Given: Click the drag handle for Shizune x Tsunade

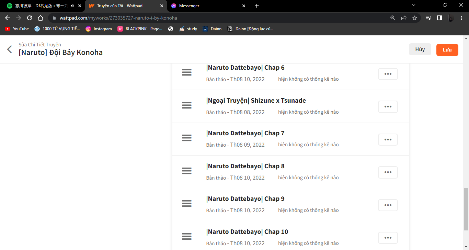Looking at the screenshot, I should (187, 105).
